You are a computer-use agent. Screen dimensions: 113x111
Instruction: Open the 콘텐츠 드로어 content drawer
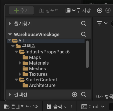coord(21,107)
